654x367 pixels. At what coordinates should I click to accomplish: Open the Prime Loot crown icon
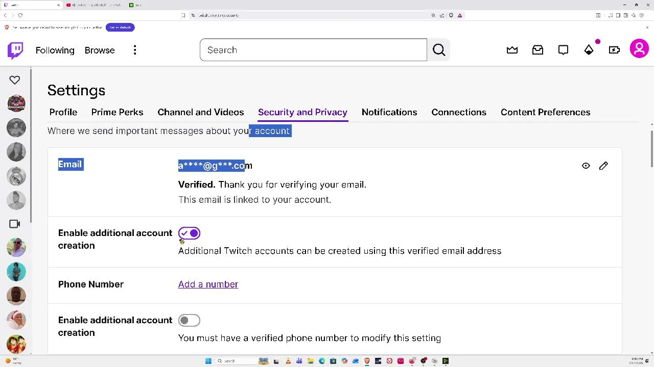[512, 50]
